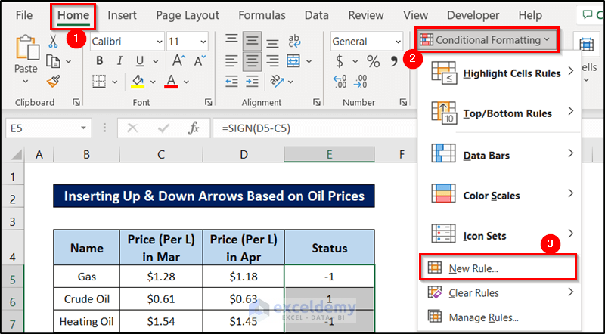Apply comma style
Screen dimensions: 605x334
point(394,61)
